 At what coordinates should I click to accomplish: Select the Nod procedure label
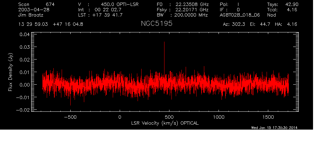click(x=271, y=15)
